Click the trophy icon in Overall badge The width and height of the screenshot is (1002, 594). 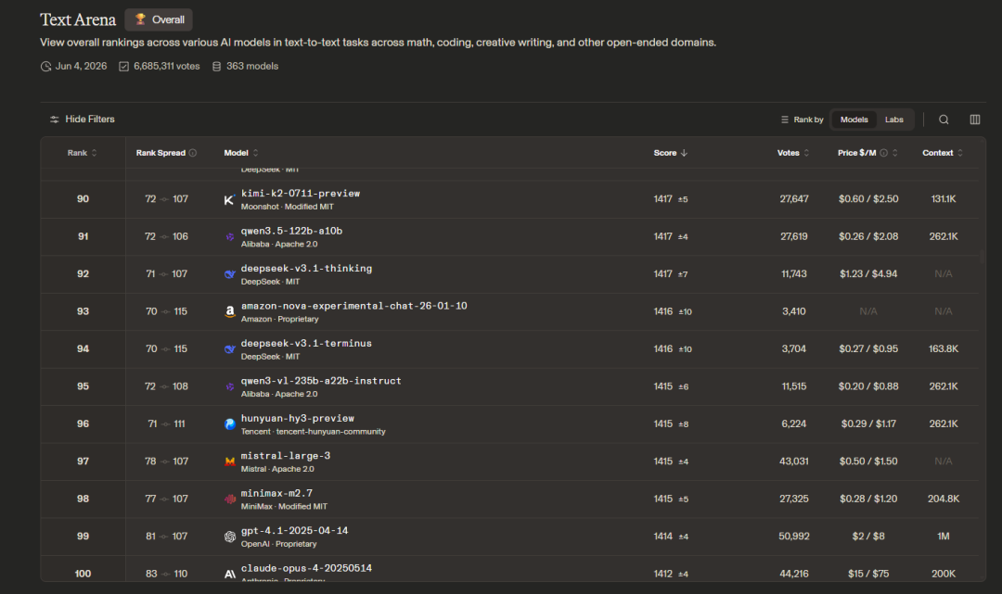pyautogui.click(x=141, y=19)
